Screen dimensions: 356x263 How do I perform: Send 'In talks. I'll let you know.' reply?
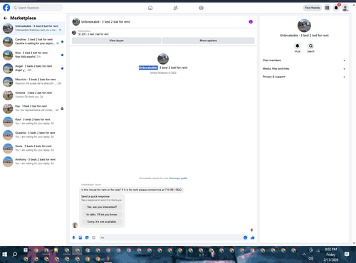click(x=102, y=215)
